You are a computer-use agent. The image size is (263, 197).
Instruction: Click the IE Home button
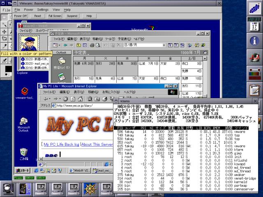pos(80,99)
